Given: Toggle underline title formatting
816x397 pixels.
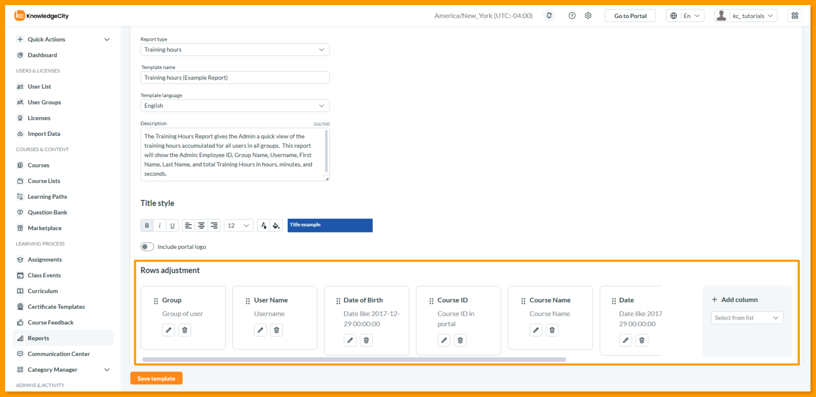Looking at the screenshot, I should 172,225.
